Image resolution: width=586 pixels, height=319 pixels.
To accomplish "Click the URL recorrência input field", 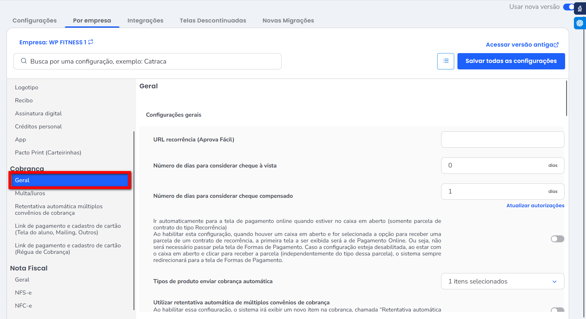I will (502, 139).
